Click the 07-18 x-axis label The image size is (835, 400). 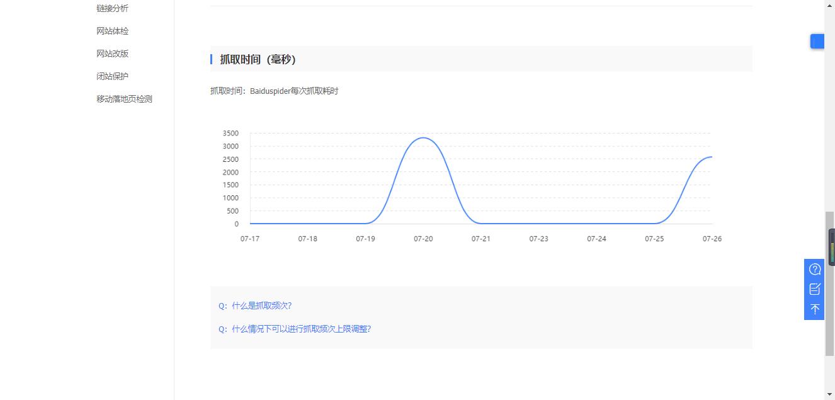click(x=307, y=239)
